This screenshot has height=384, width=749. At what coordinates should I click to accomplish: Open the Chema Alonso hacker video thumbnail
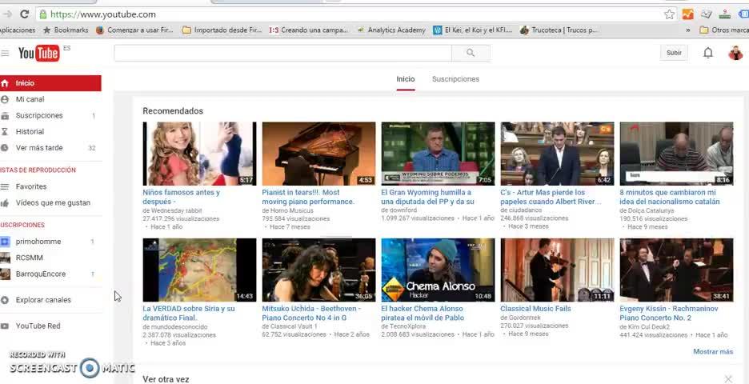coord(438,270)
